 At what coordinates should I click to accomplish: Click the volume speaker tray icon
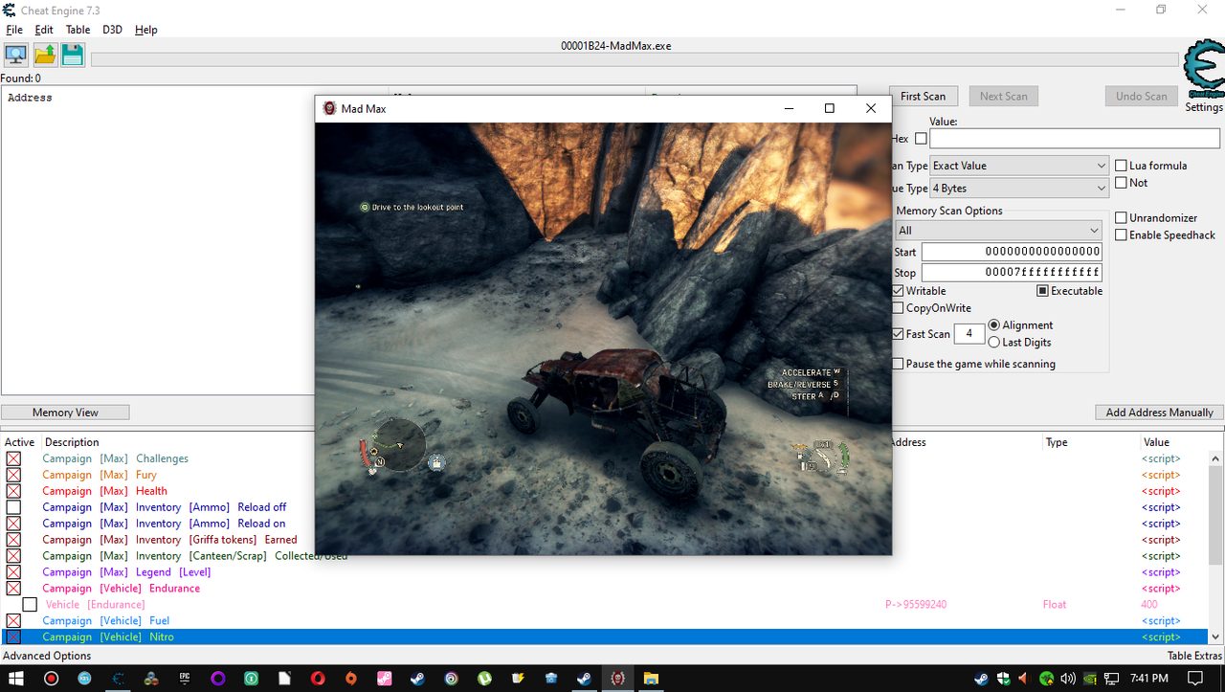coord(1068,679)
